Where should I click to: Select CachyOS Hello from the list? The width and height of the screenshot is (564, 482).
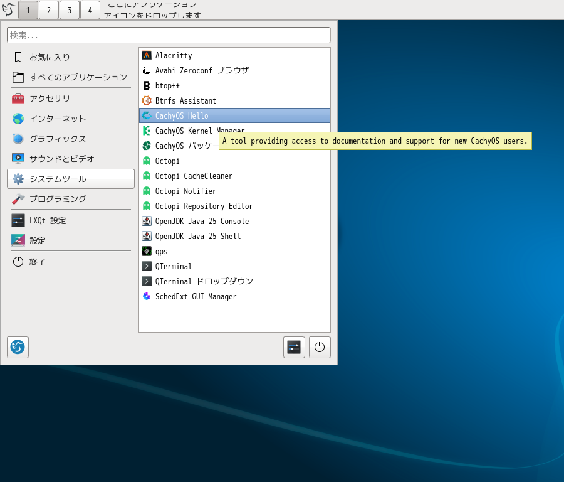[x=182, y=115]
